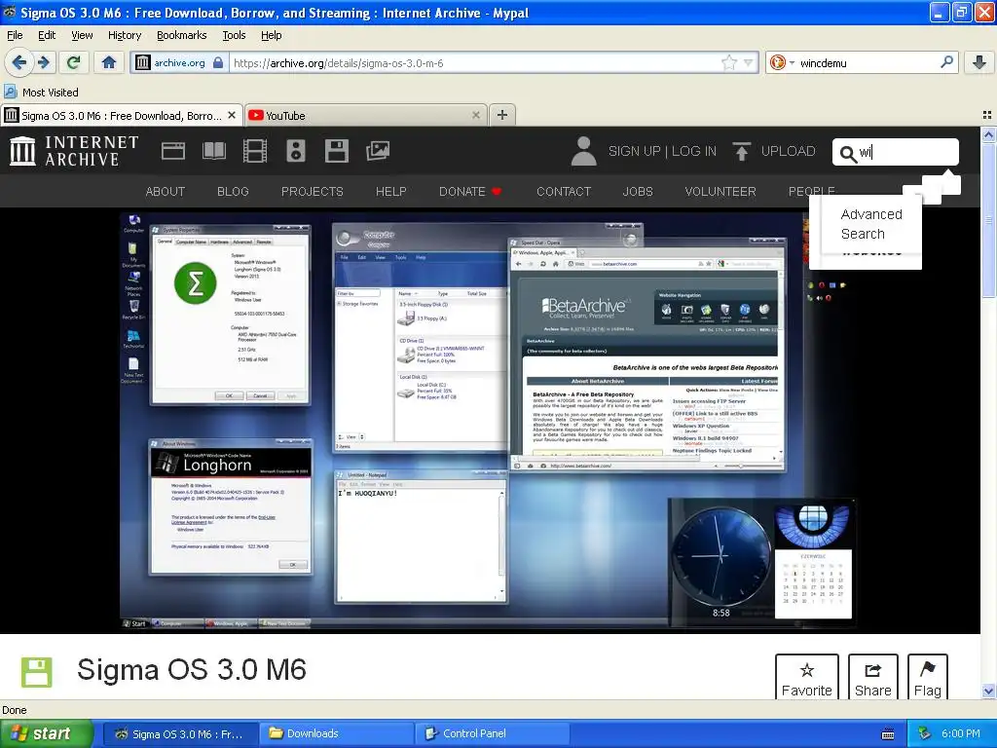
Task: Open the Video film strip icon
Action: (255, 151)
